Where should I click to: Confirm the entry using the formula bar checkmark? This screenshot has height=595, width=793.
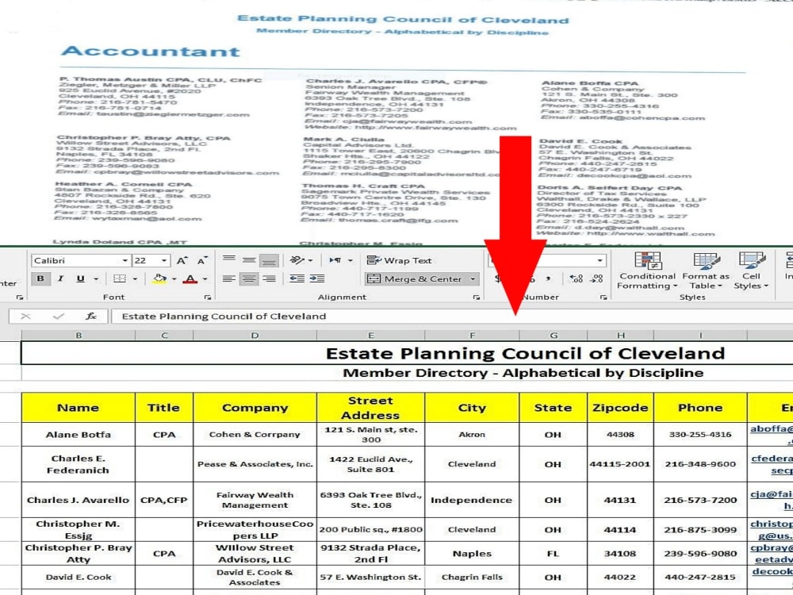(58, 317)
